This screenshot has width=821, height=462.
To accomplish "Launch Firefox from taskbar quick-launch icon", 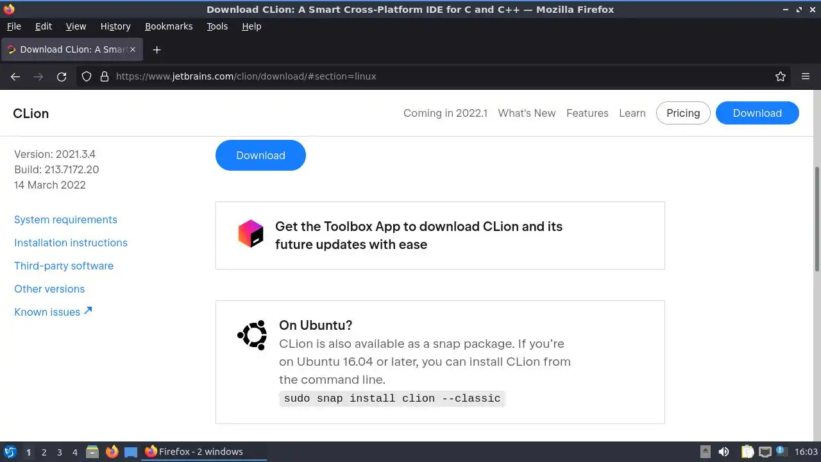I will click(112, 452).
